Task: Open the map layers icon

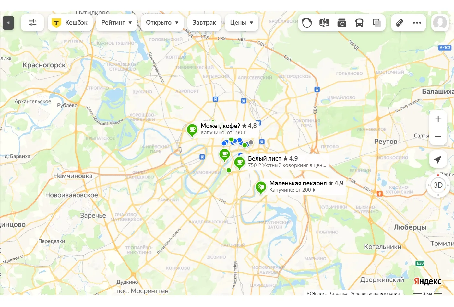Action: point(376,23)
